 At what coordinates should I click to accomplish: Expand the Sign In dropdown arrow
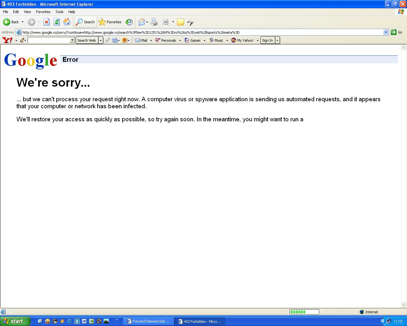[x=278, y=40]
